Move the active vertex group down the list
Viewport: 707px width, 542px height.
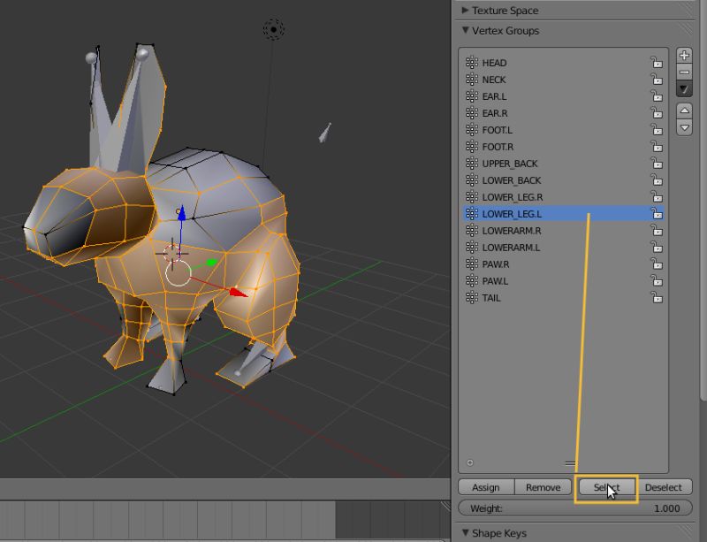pos(685,127)
